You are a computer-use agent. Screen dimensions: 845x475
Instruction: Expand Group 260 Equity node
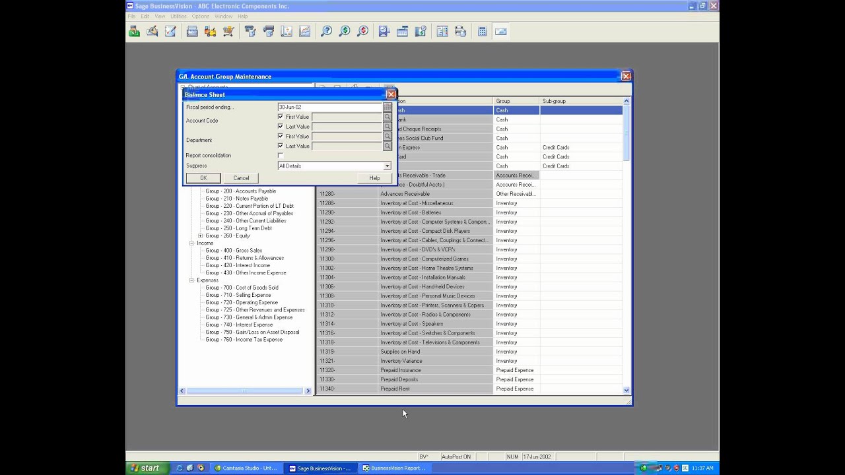tap(200, 236)
